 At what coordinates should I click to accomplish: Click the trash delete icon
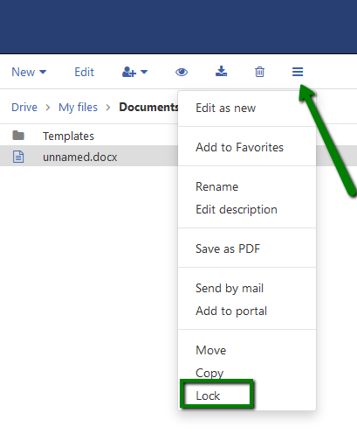259,72
